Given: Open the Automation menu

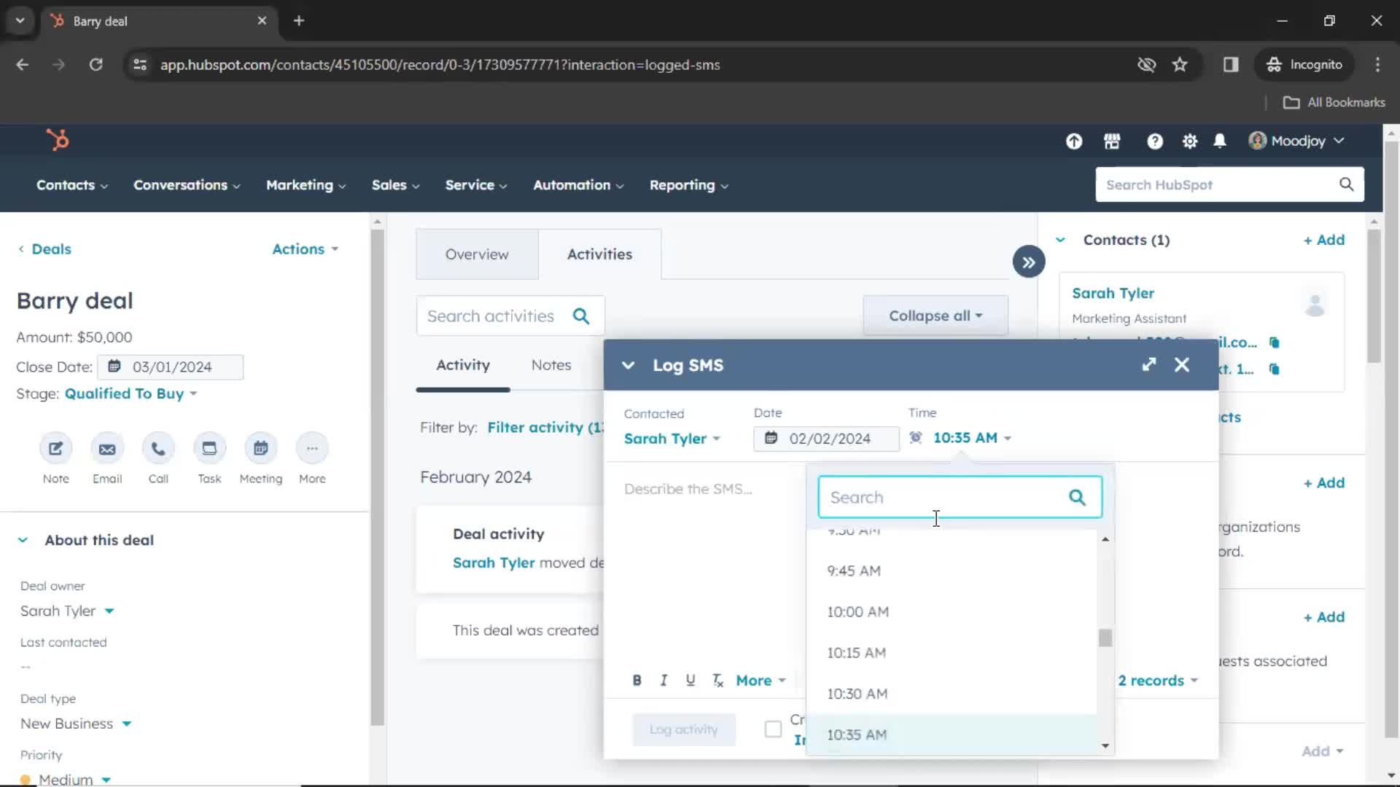Looking at the screenshot, I should [x=578, y=185].
